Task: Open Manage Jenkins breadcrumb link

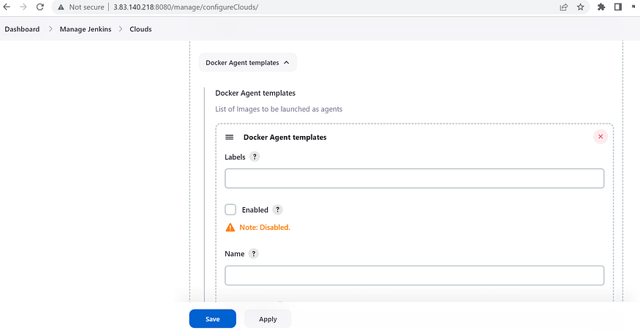Action: (86, 29)
